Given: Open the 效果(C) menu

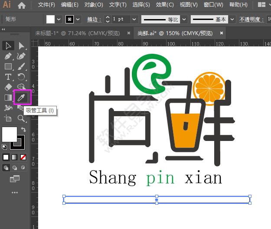Looking at the screenshot, I should [165, 5].
